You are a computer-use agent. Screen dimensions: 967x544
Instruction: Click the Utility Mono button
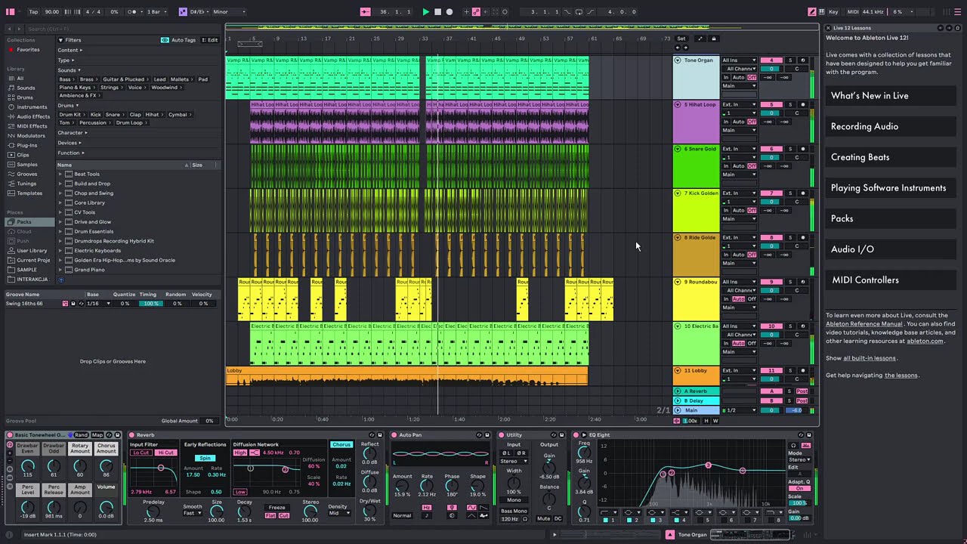coord(514,500)
